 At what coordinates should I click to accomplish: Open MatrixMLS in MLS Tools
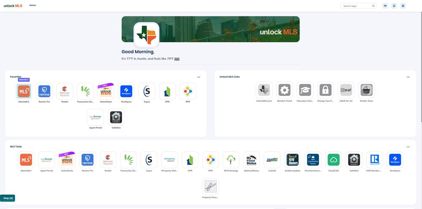click(x=26, y=160)
